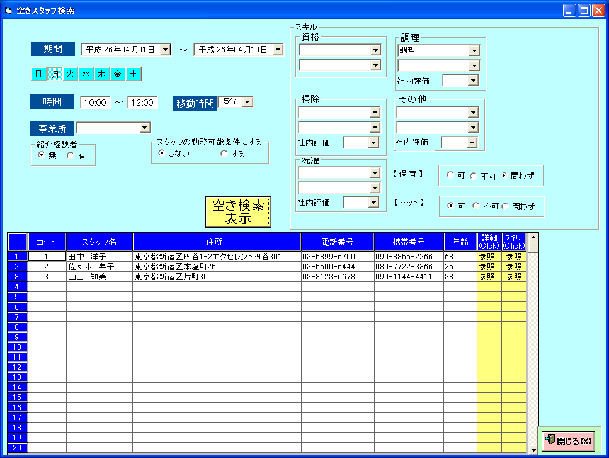Click the start time field 10:00
609x458 pixels.
tap(95, 103)
